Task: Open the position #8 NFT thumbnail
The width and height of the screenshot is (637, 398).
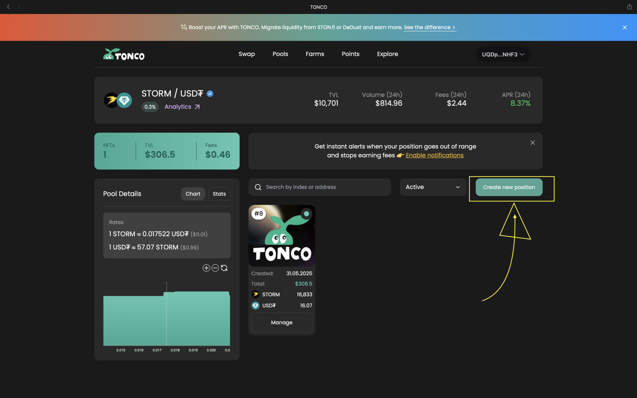Action: [x=282, y=236]
